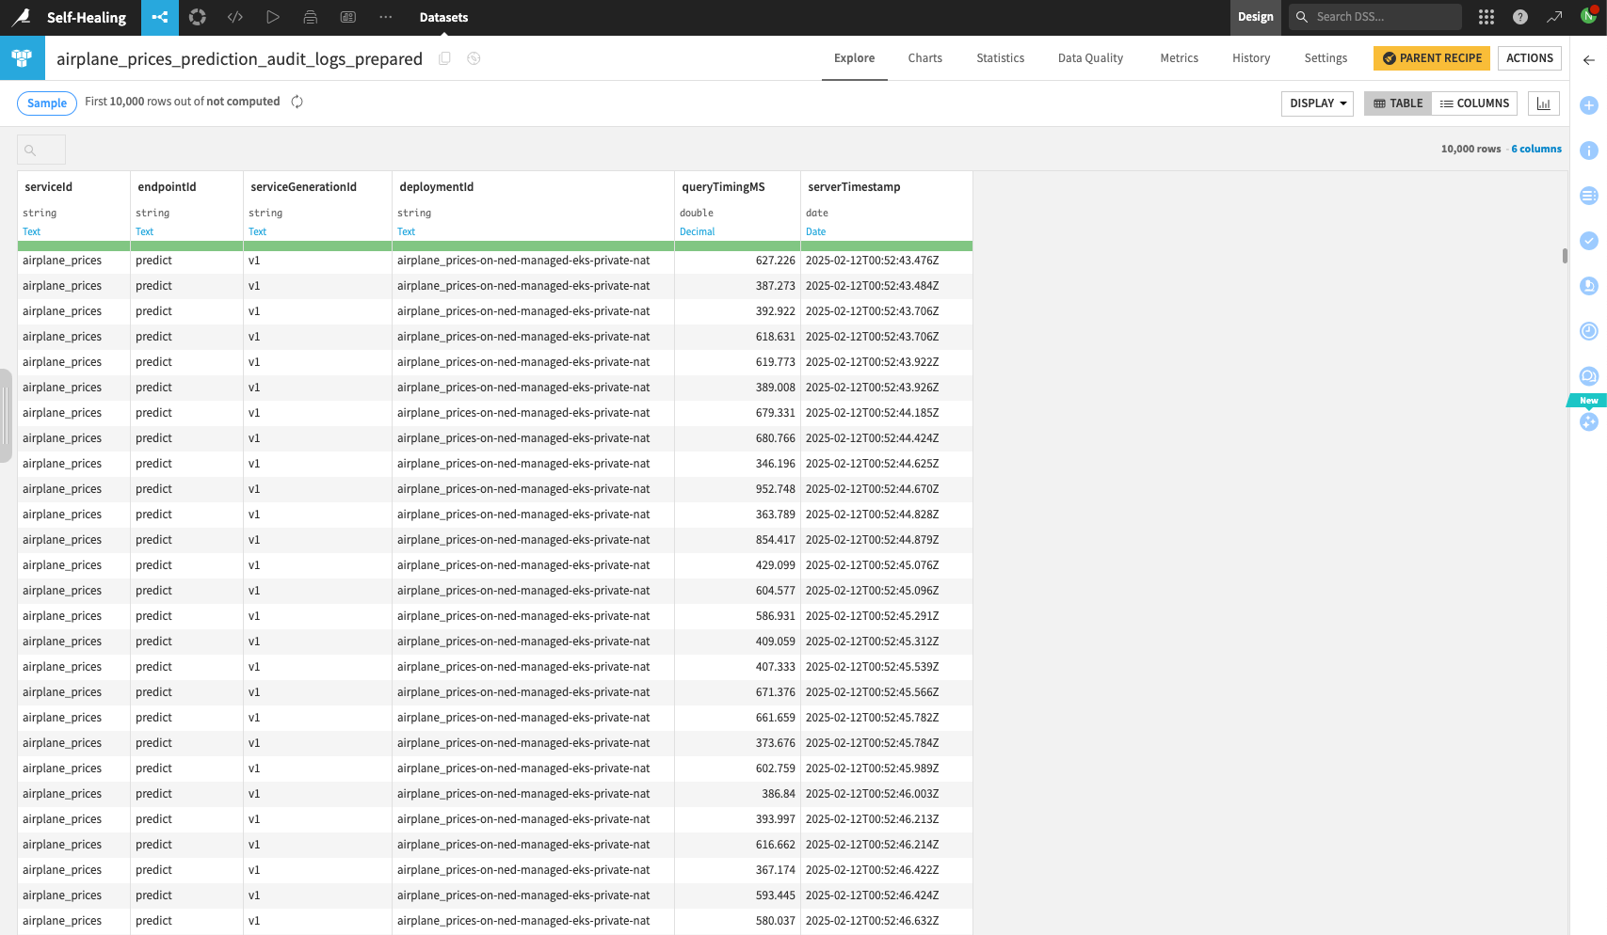The image size is (1607, 935).
Task: Open the ACTIONS menu
Action: 1529,57
